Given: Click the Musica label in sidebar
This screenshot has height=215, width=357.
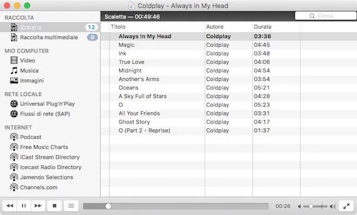Looking at the screenshot, I should tap(29, 70).
